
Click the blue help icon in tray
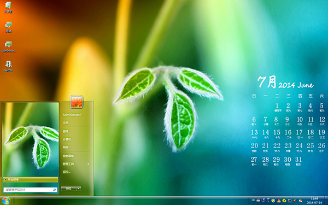(x=263, y=200)
